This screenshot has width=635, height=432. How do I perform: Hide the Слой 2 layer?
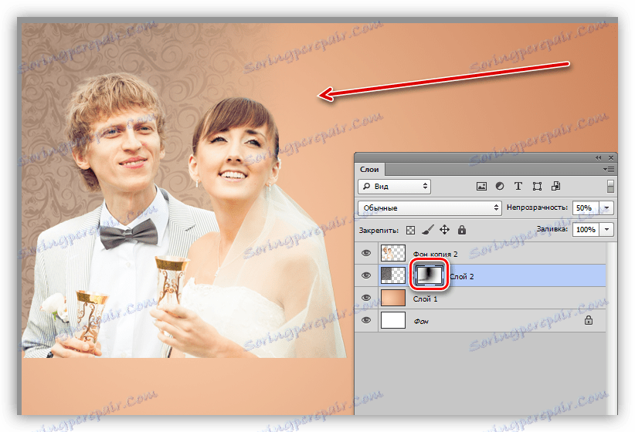366,275
